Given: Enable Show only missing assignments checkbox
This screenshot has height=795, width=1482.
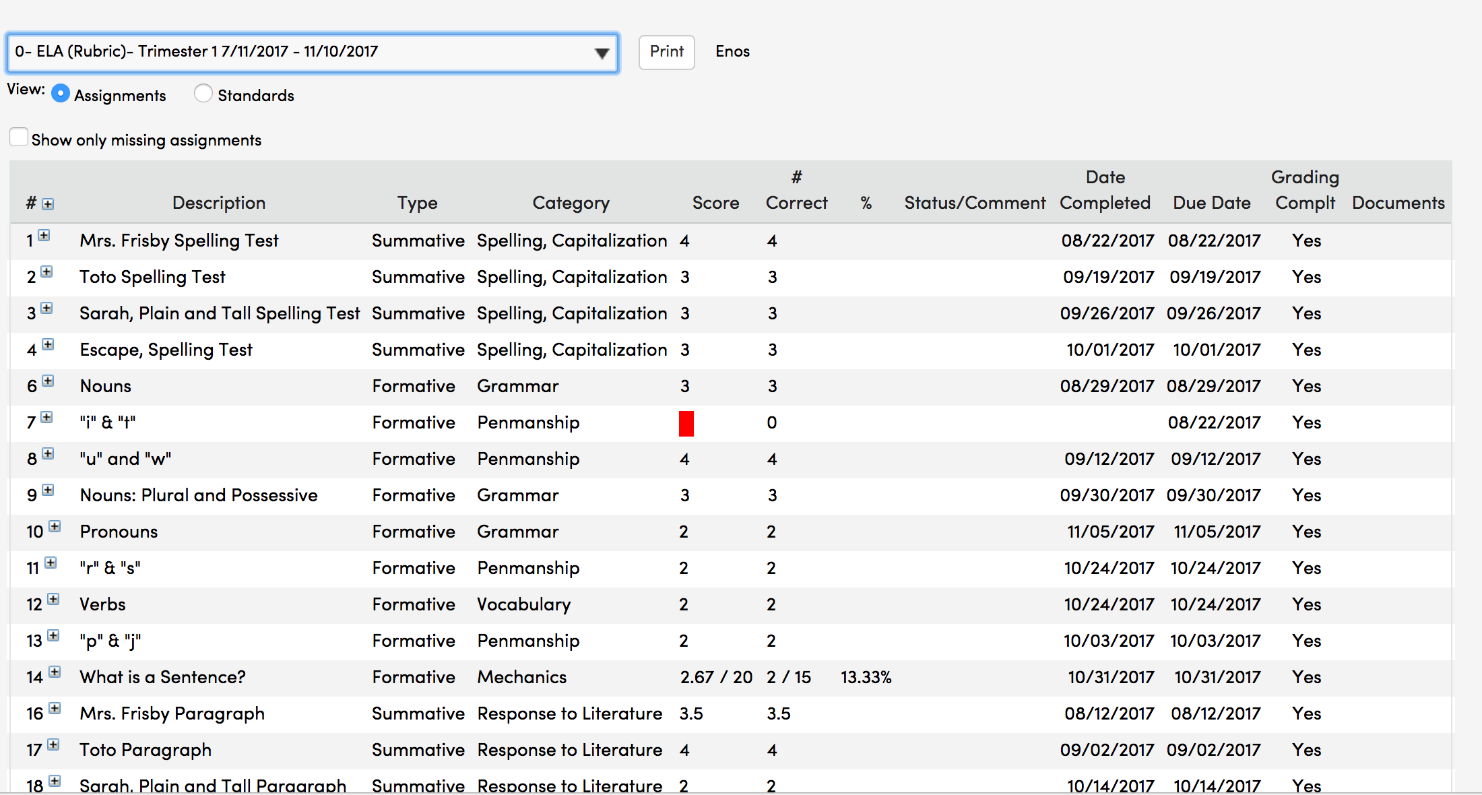Looking at the screenshot, I should point(19,137).
